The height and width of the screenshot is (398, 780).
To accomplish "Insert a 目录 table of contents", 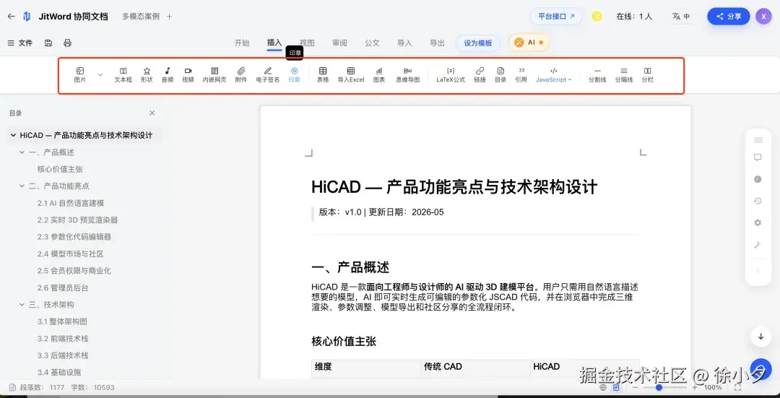I will tap(501, 74).
